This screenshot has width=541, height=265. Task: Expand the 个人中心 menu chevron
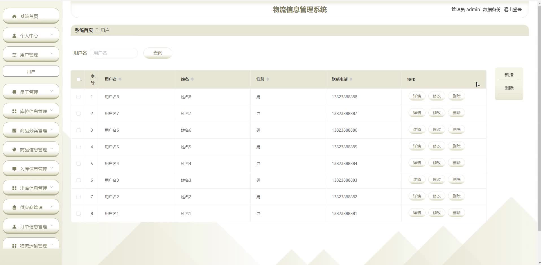coord(52,34)
